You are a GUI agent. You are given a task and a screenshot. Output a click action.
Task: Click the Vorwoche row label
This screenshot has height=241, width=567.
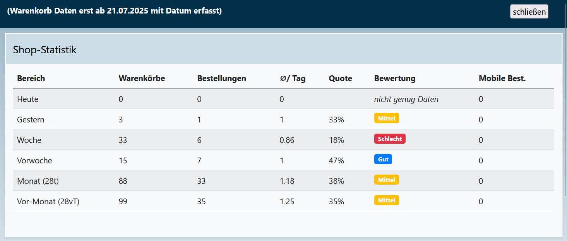point(34,161)
